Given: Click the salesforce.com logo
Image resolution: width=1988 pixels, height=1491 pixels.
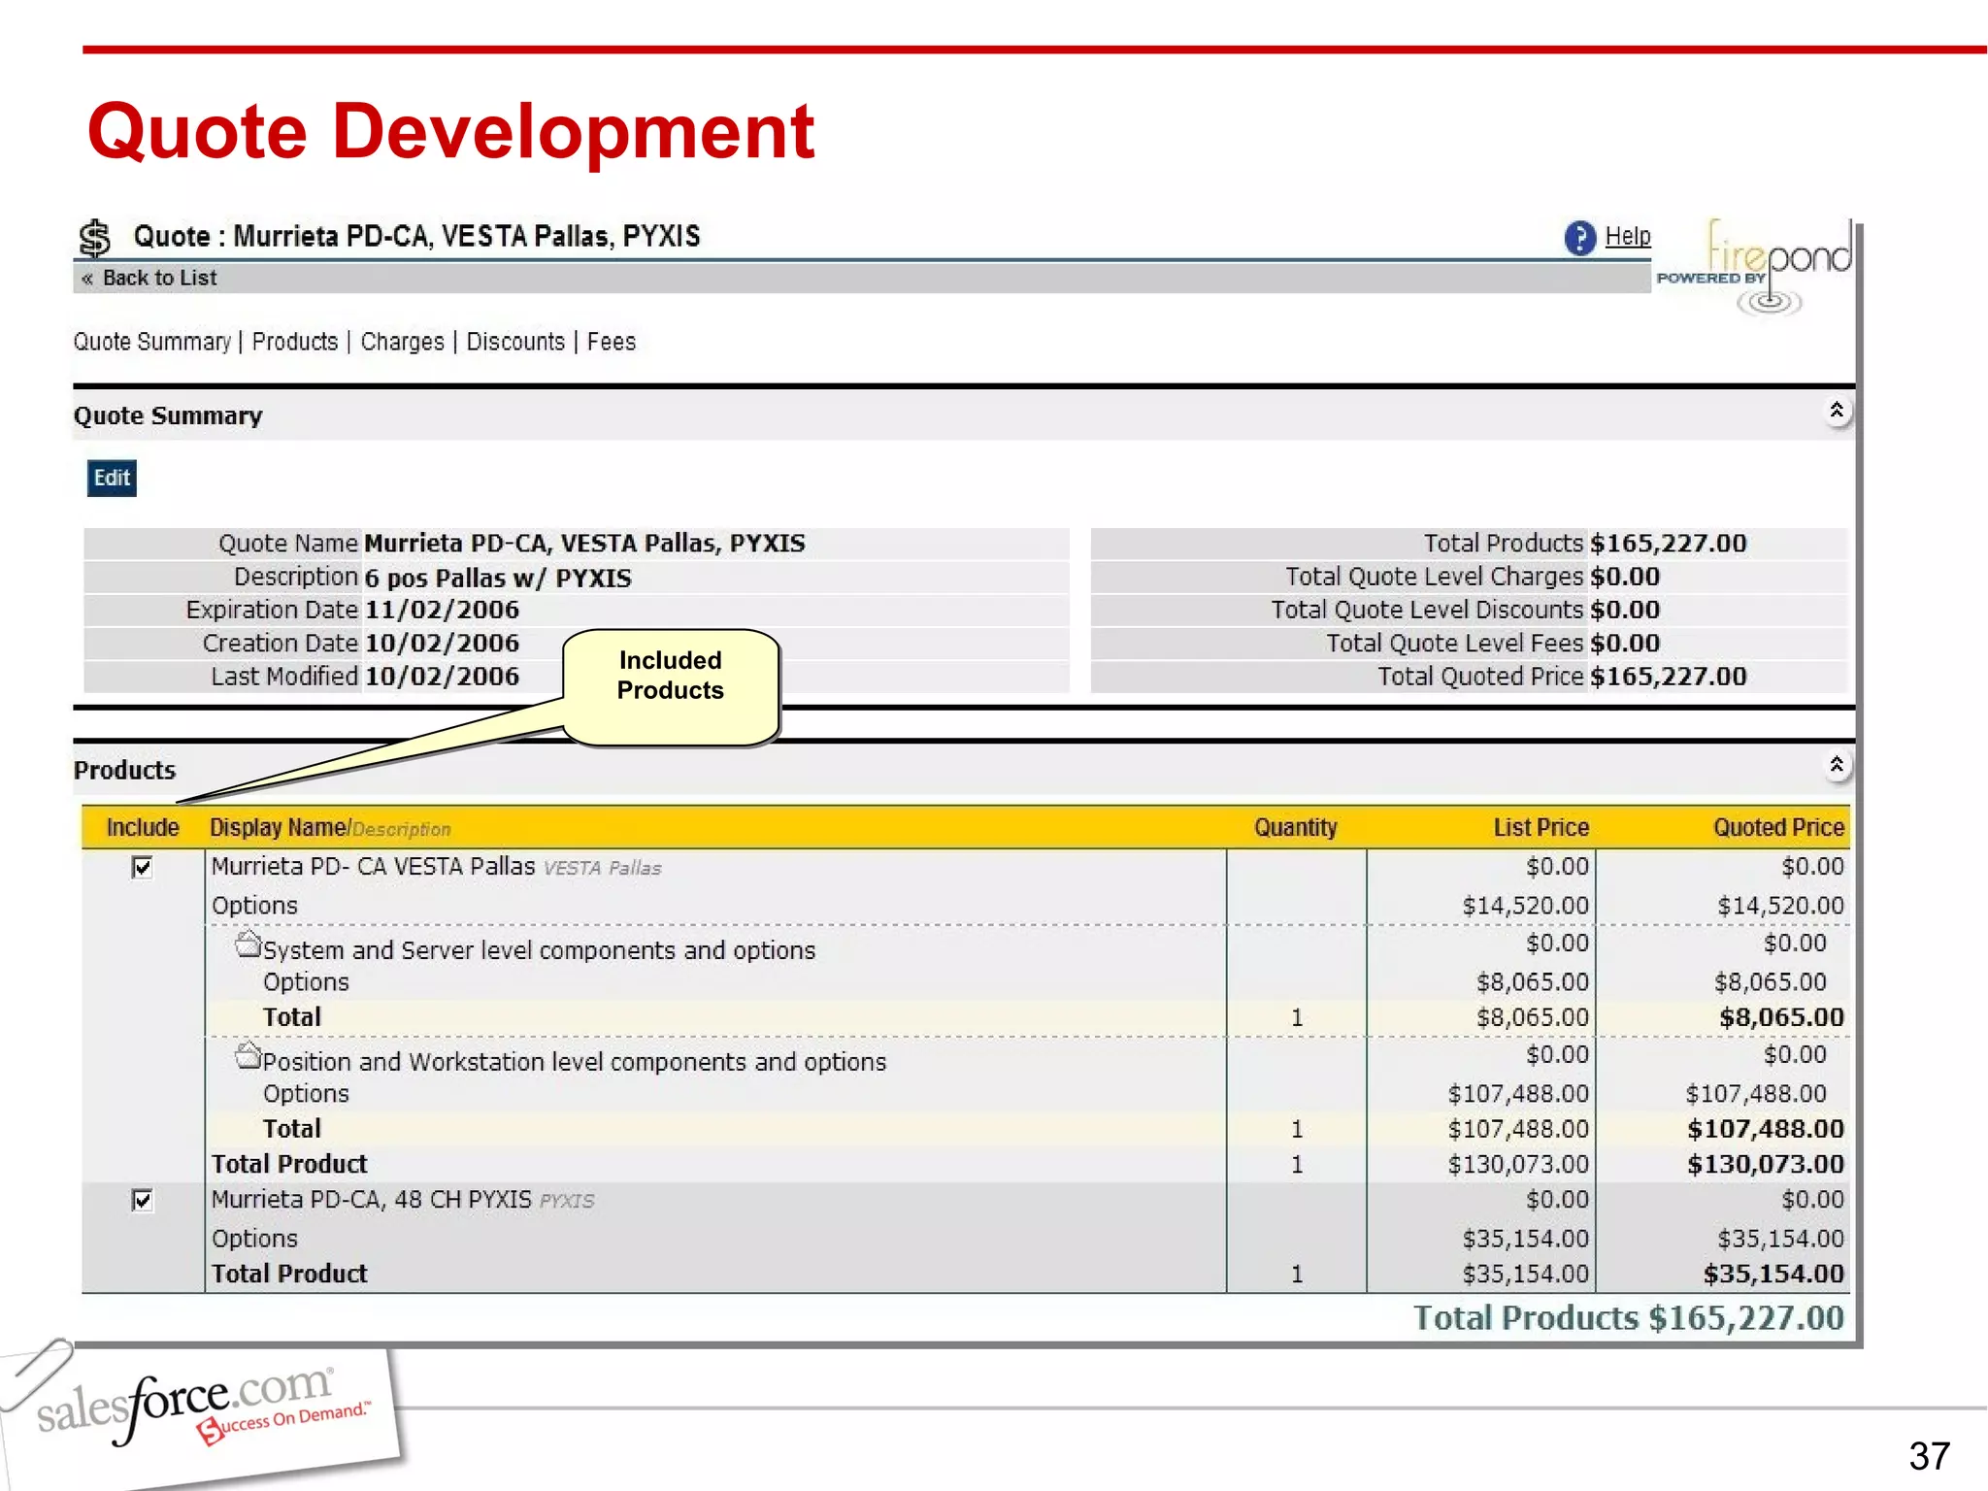Looking at the screenshot, I should (202, 1405).
